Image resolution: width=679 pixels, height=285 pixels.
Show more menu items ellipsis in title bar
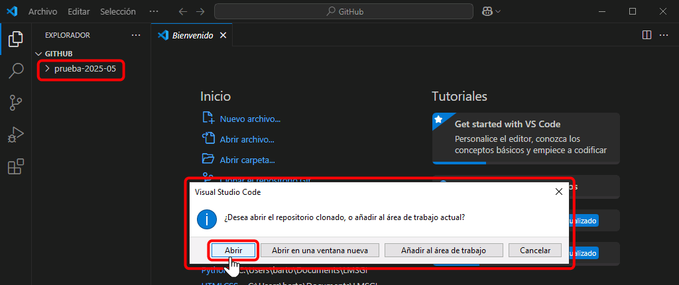[x=153, y=12]
